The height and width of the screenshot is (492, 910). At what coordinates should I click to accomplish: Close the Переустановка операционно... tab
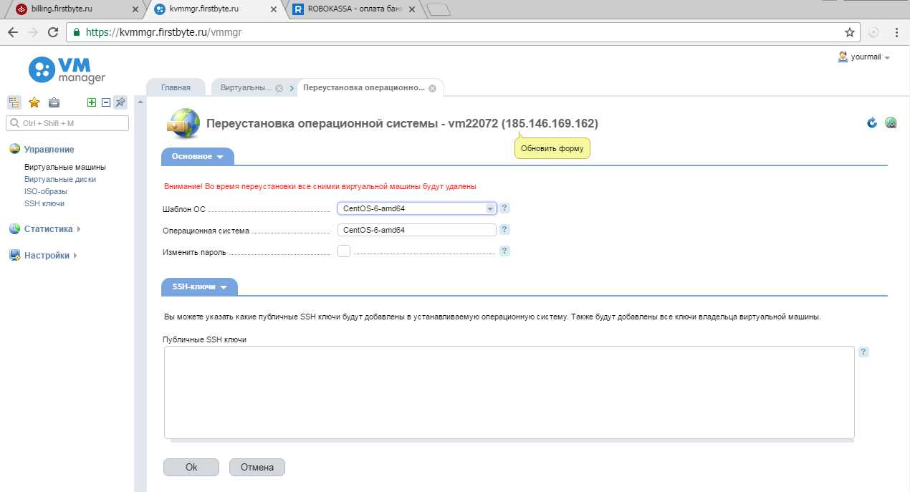[432, 88]
